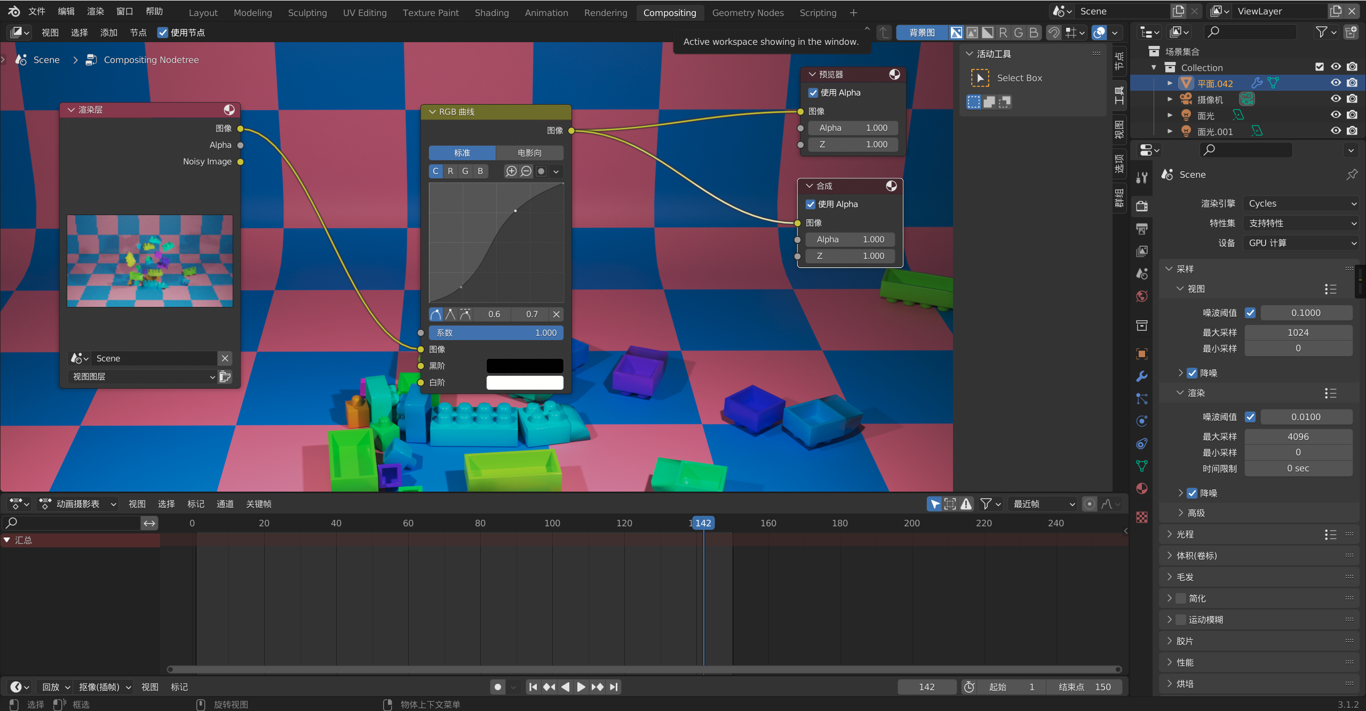This screenshot has height=711, width=1366.
Task: Click the new collection icon in outliner
Action: (1351, 33)
